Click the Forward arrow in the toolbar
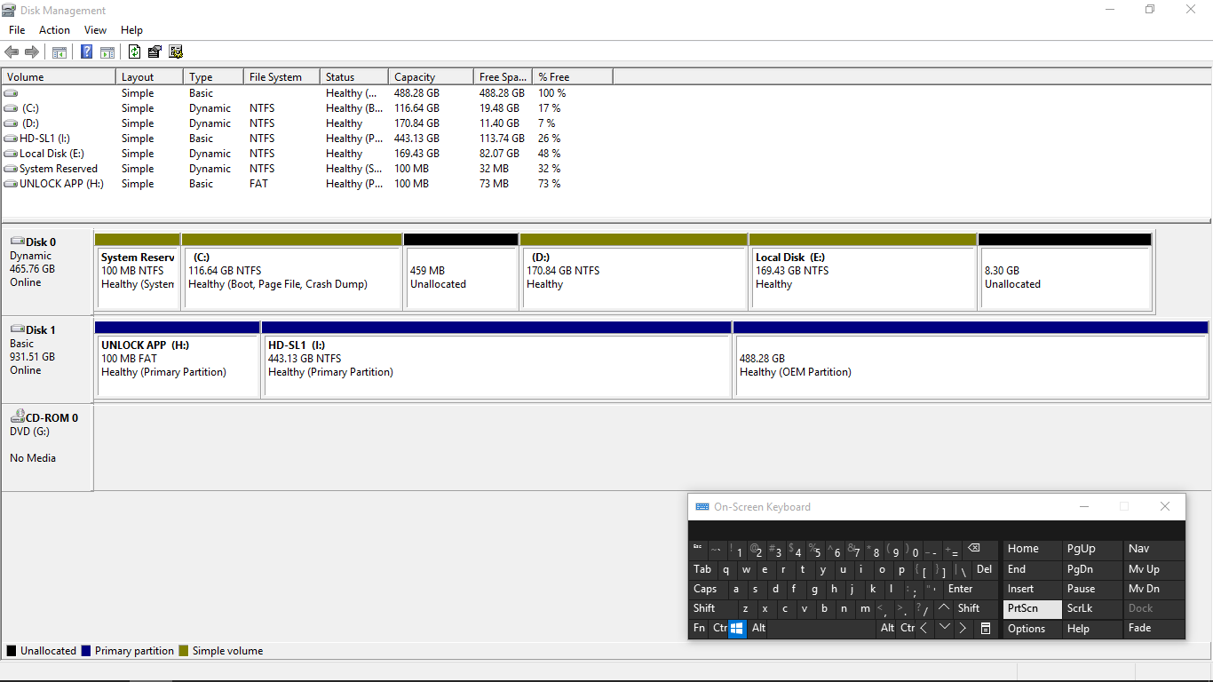This screenshot has height=682, width=1213. (31, 52)
